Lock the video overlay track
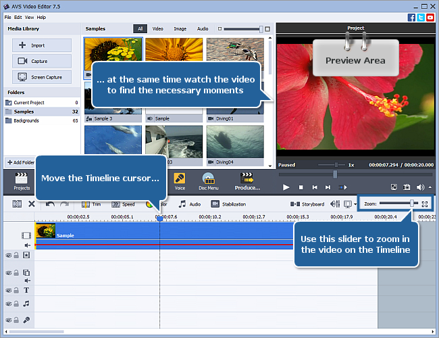The width and height of the screenshot is (439, 338). (x=16, y=272)
